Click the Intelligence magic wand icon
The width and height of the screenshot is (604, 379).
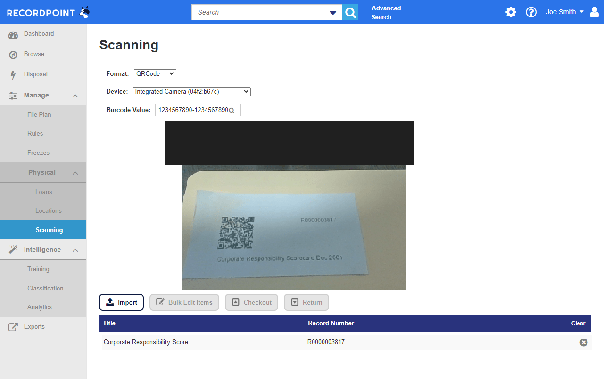click(13, 250)
